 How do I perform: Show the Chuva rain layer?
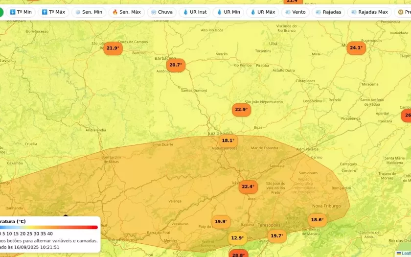point(161,12)
